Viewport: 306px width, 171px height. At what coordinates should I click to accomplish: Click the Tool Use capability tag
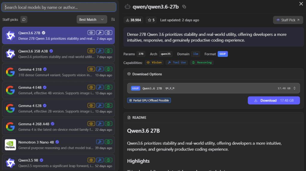point(177,63)
